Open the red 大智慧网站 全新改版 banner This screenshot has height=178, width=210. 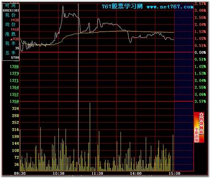coord(199,127)
